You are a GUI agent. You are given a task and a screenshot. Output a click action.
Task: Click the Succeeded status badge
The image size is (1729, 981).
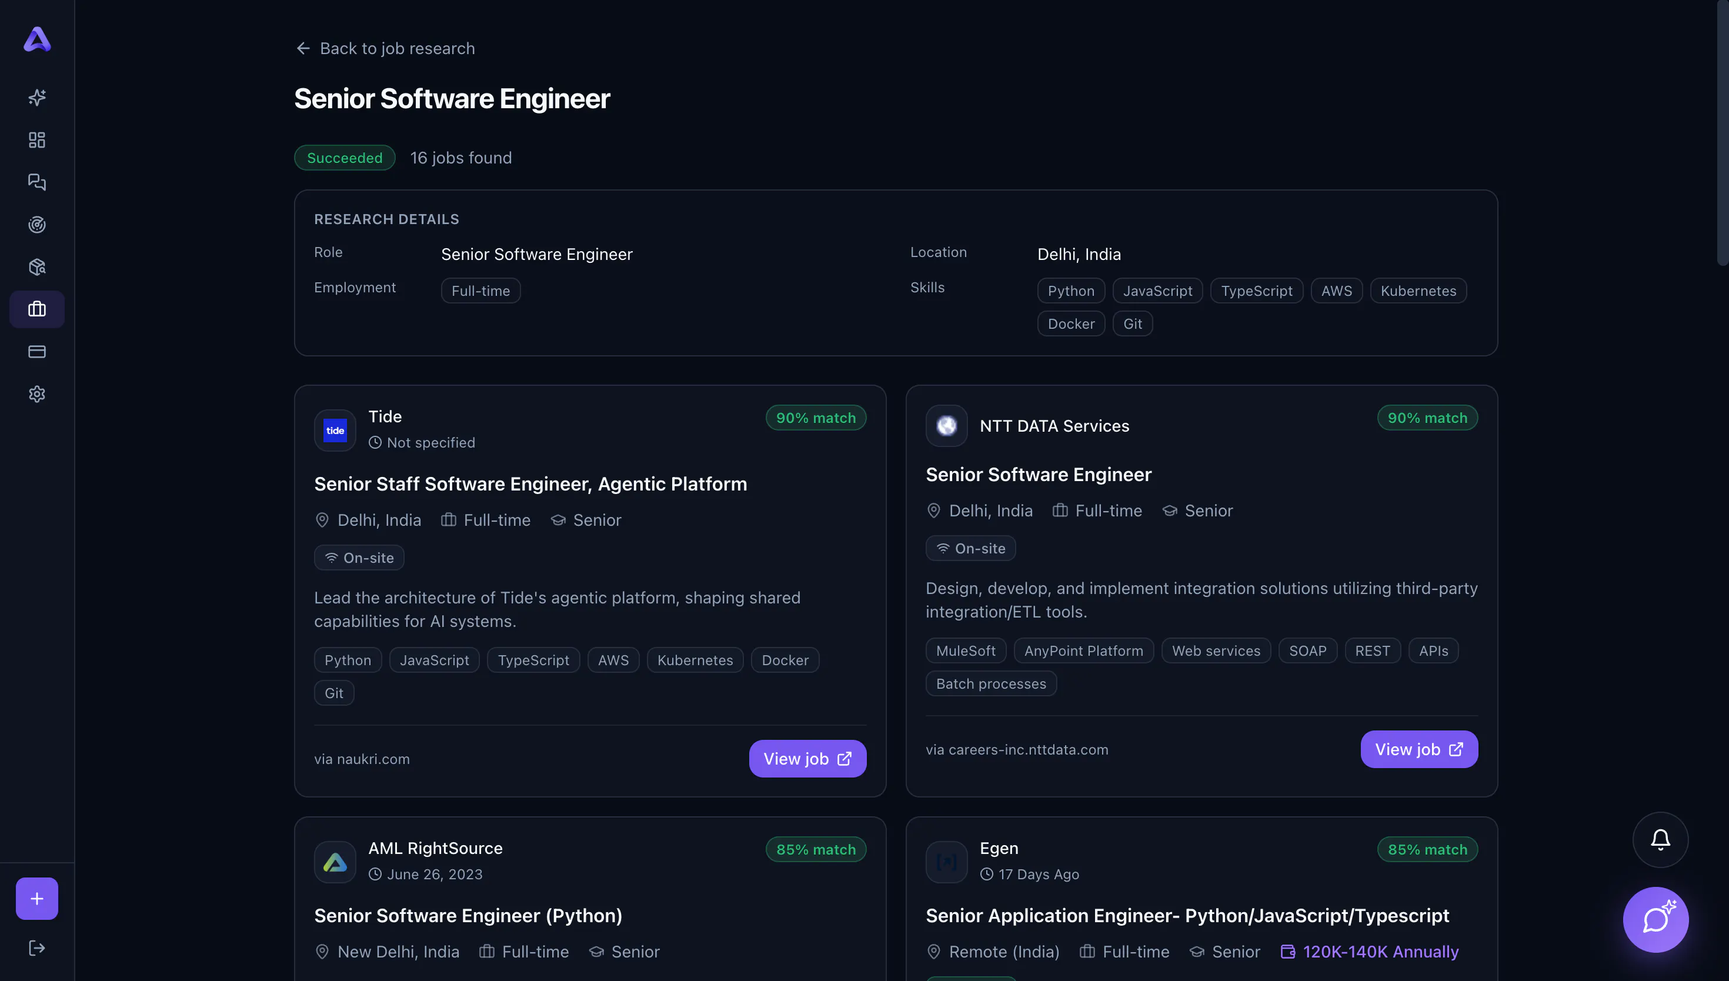click(x=345, y=158)
